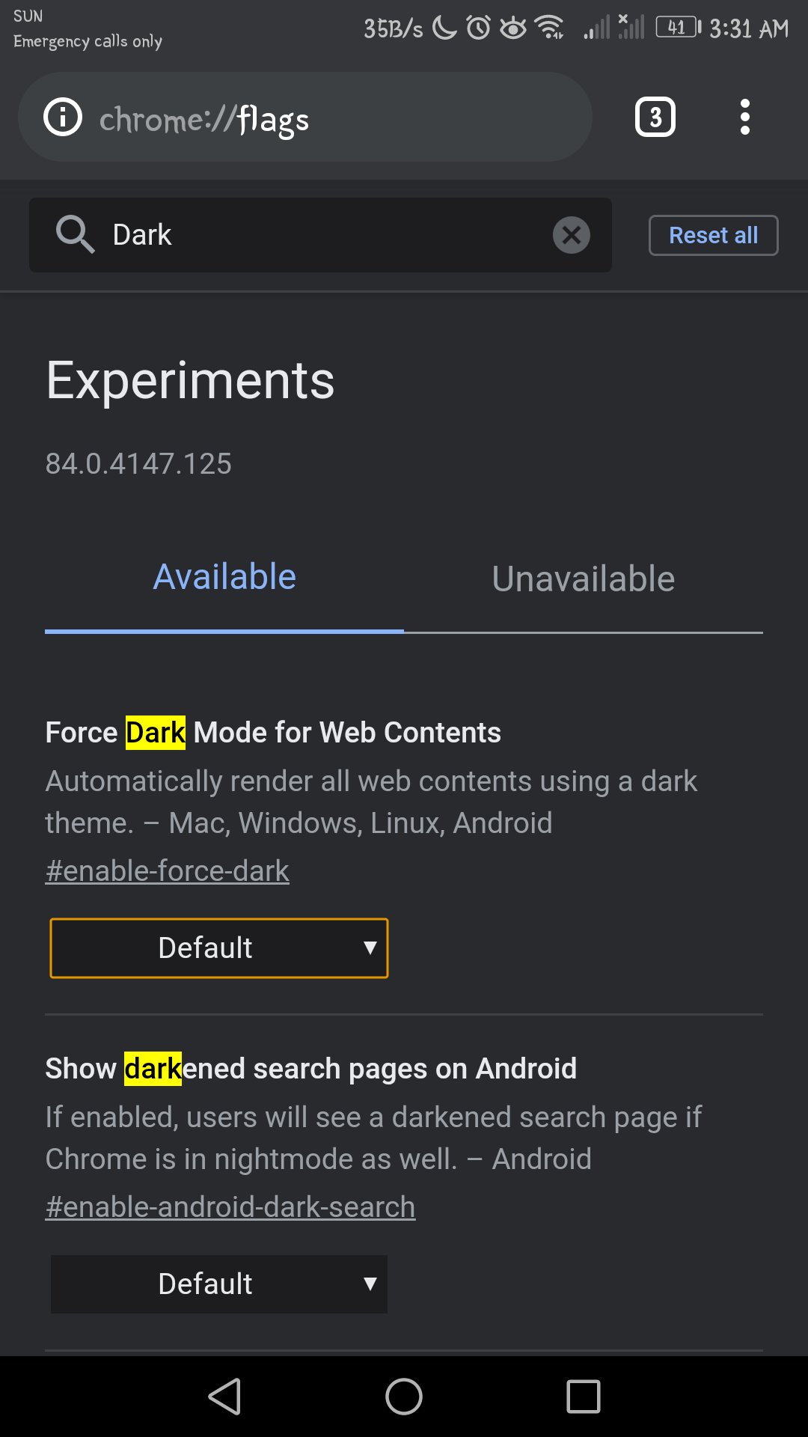Open the #enable-force-dark link
808x1437 pixels.
(x=168, y=871)
